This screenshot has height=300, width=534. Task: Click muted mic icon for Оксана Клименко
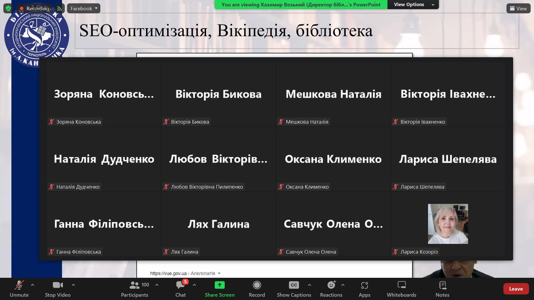coord(281,187)
